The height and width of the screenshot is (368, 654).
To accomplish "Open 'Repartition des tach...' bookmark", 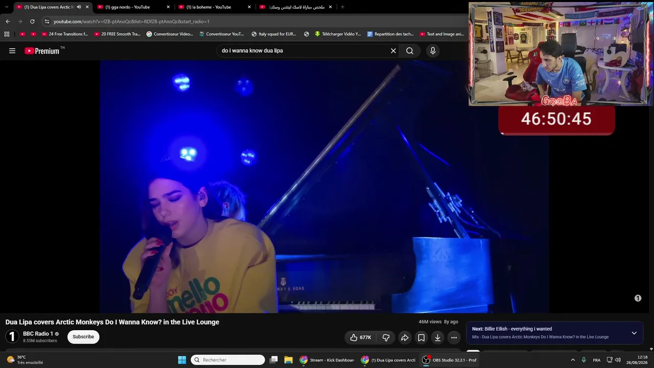I will [390, 34].
